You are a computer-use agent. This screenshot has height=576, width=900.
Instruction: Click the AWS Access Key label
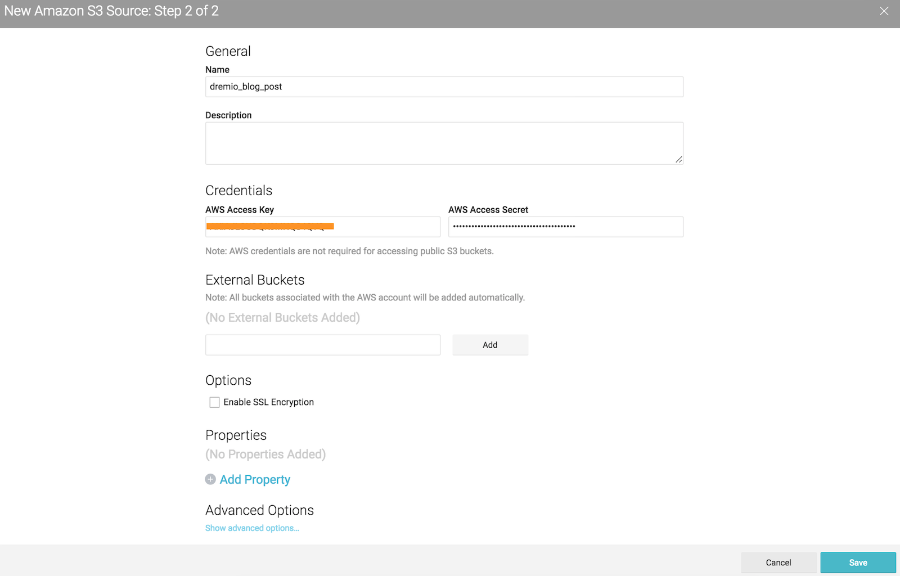(x=240, y=210)
